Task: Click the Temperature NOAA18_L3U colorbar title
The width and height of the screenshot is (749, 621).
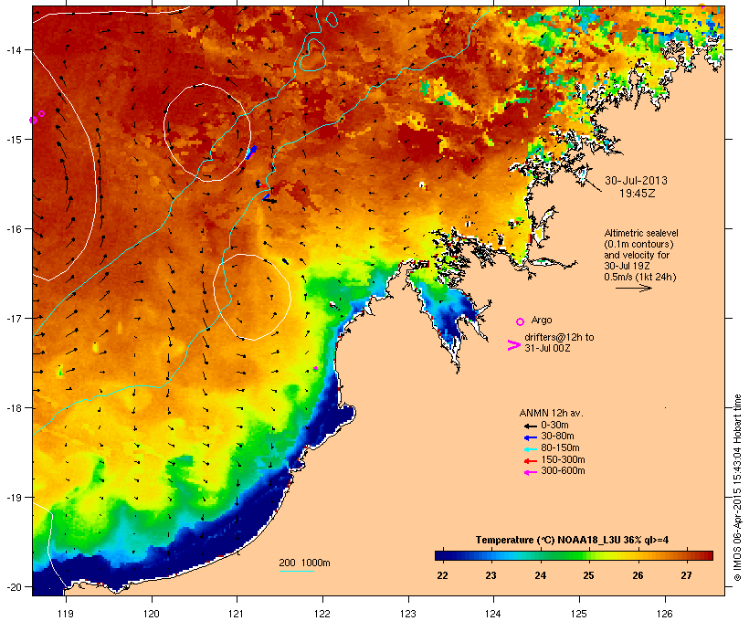Action: point(572,541)
